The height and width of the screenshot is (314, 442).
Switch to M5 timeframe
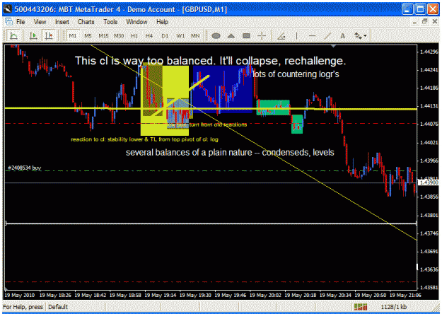(x=88, y=36)
